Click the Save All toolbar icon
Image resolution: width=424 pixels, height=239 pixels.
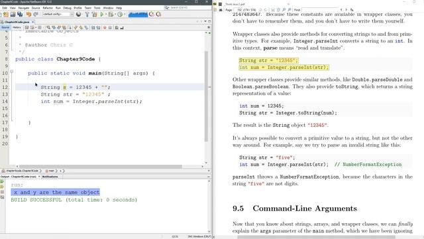pos(20,14)
